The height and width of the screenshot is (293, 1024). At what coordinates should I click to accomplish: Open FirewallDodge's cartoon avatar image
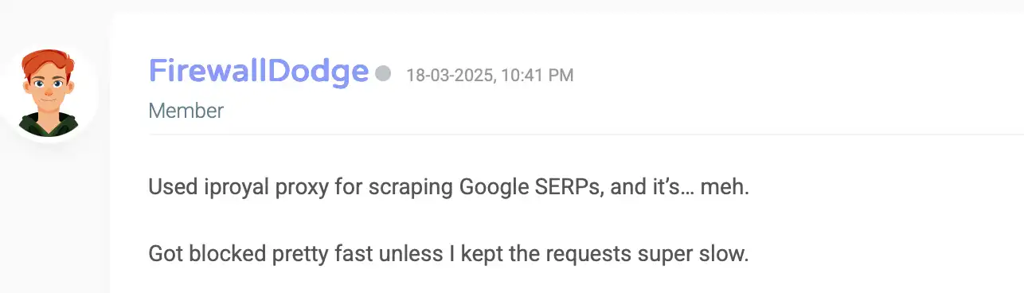click(x=48, y=92)
